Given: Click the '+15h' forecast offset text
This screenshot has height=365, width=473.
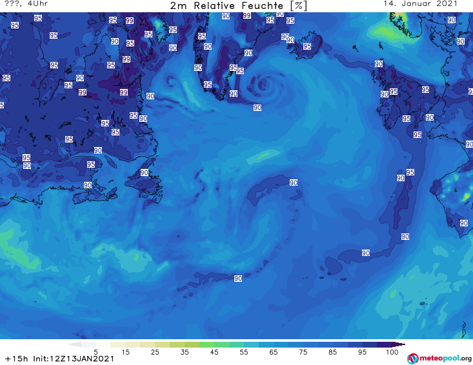Looking at the screenshot, I should tap(16, 359).
